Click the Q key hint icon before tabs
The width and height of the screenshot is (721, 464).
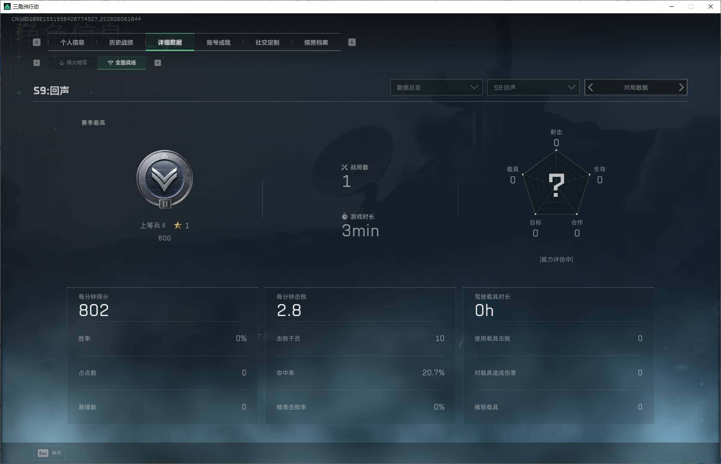36,42
